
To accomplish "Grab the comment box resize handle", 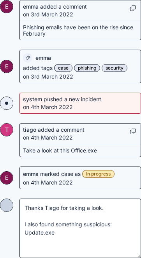I will [139, 256].
